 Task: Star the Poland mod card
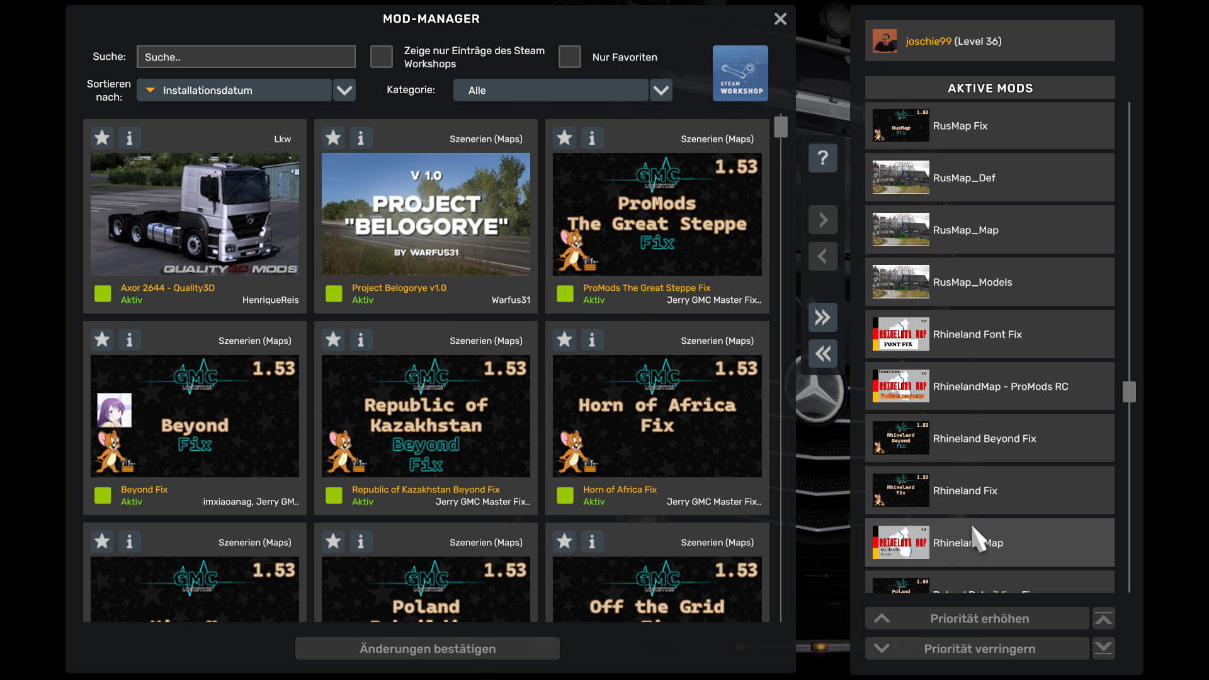[x=333, y=541]
